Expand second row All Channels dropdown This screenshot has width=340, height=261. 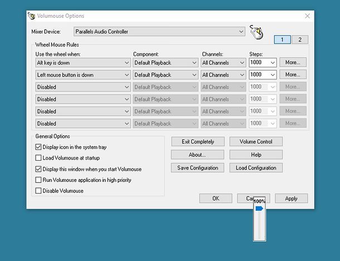click(223, 75)
